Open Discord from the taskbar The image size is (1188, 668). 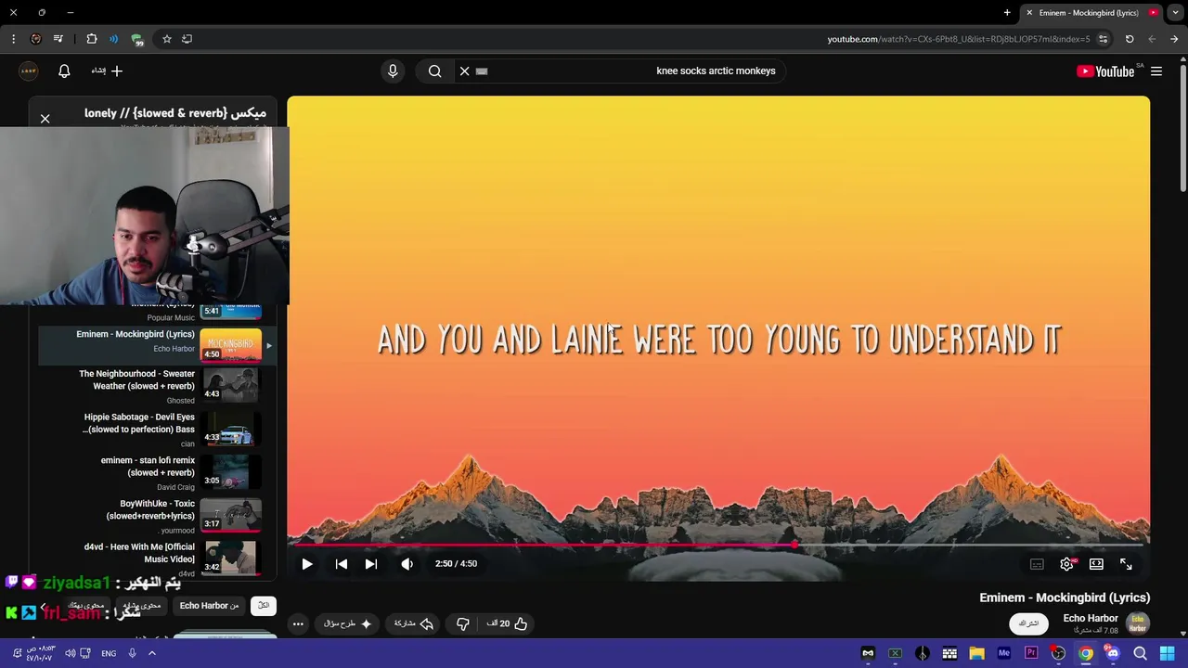[1112, 653]
